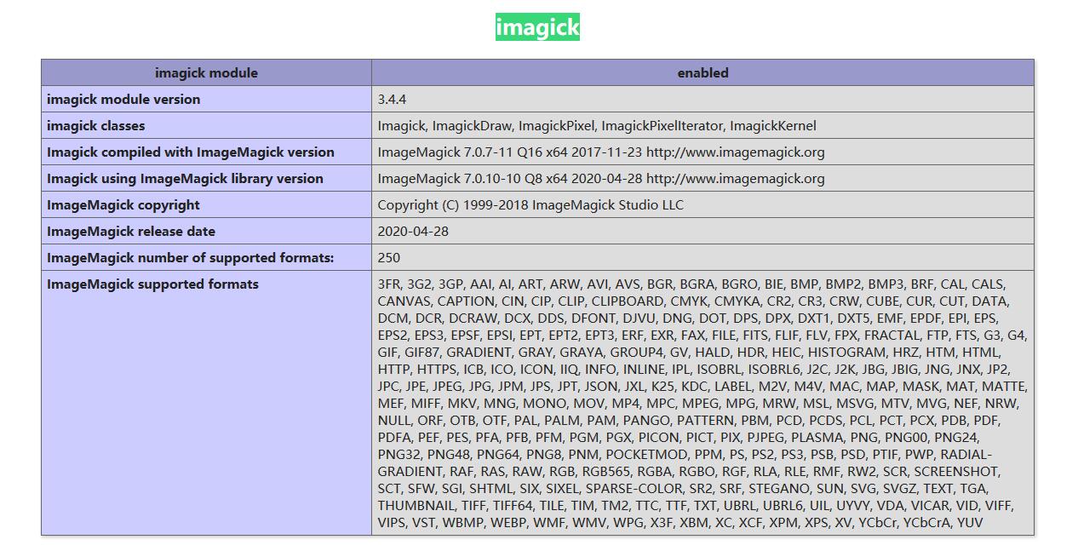Click 'PLASMA' in the supported formats list
The image size is (1078, 551).
click(x=817, y=438)
